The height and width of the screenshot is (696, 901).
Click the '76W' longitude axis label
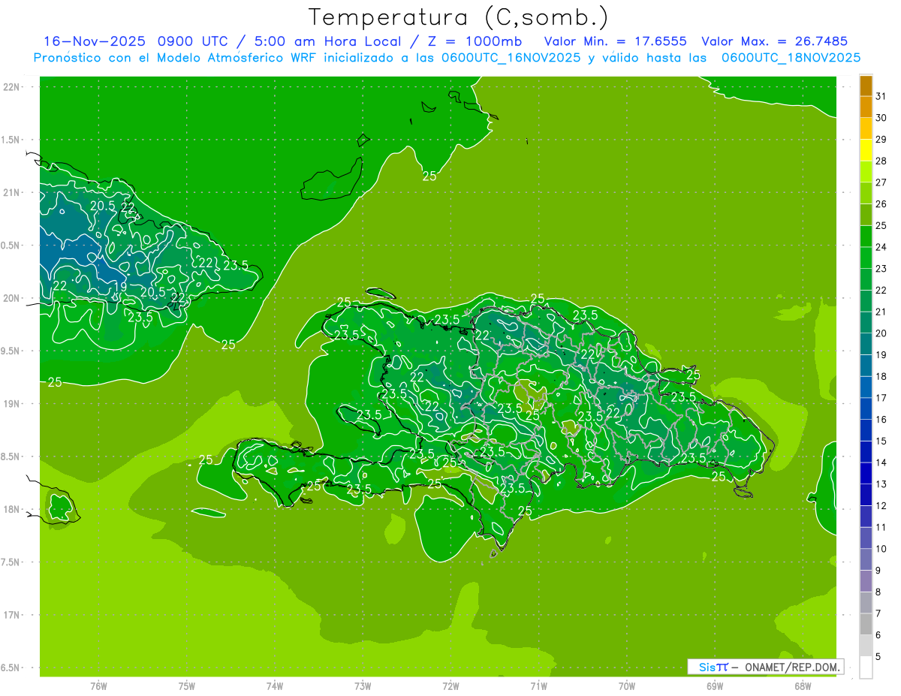click(x=98, y=685)
